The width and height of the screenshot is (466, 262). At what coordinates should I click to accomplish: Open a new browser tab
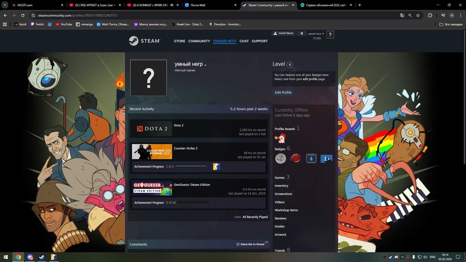(360, 5)
